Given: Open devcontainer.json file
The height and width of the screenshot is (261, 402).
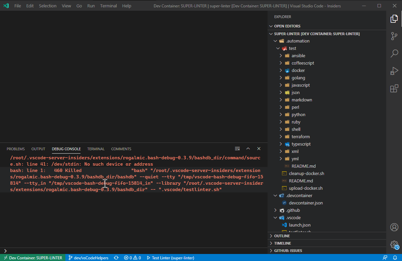Looking at the screenshot, I should 327,203.
